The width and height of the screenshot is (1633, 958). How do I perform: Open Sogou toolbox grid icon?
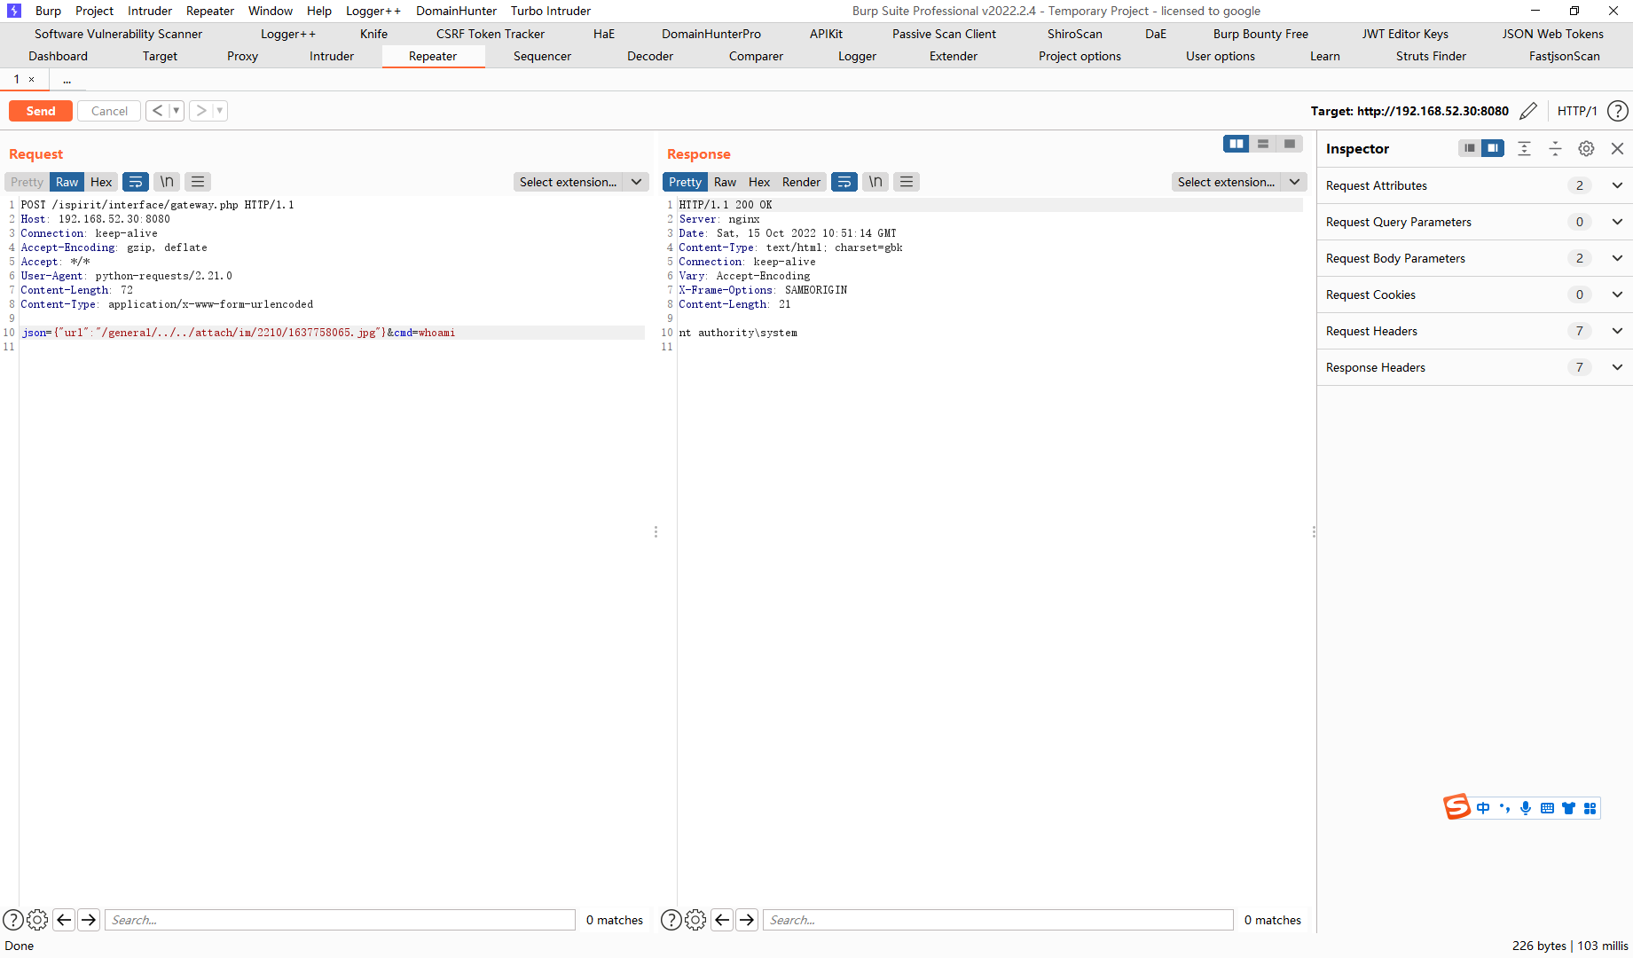1590,808
